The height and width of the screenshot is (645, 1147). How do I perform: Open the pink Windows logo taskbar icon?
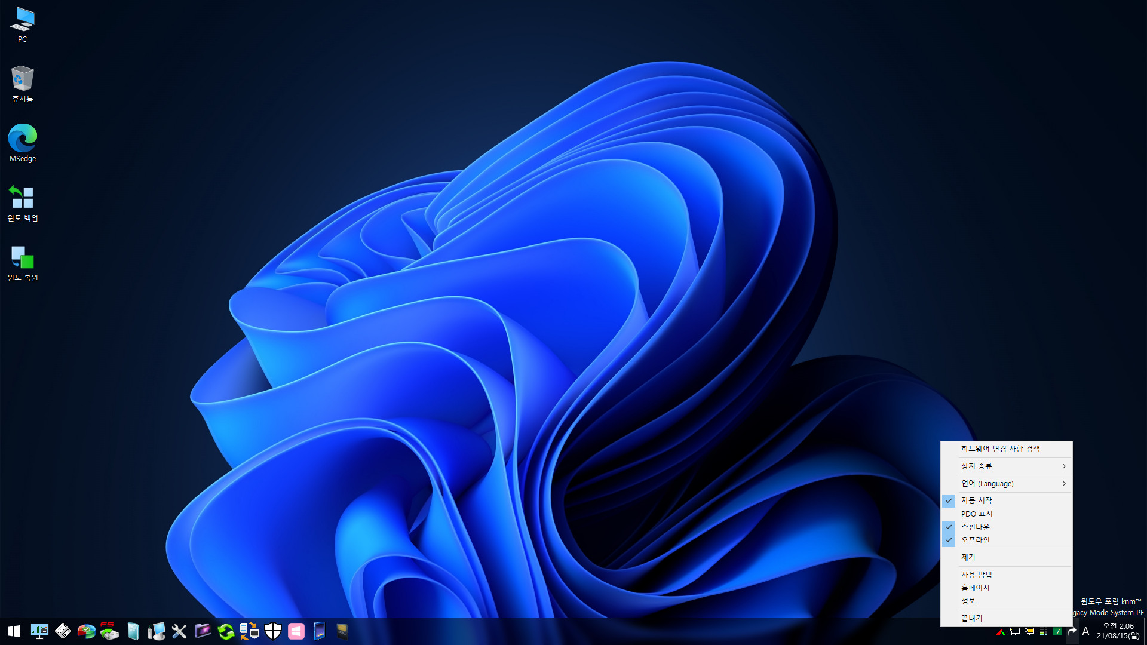pos(296,631)
